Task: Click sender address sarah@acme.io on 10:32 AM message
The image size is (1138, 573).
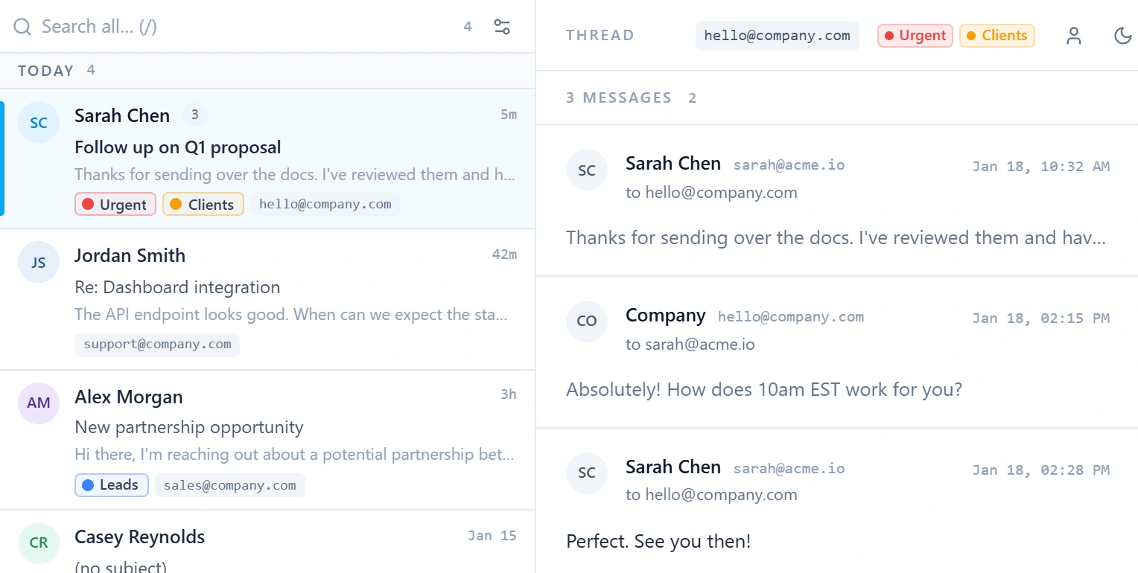Action: coord(789,164)
